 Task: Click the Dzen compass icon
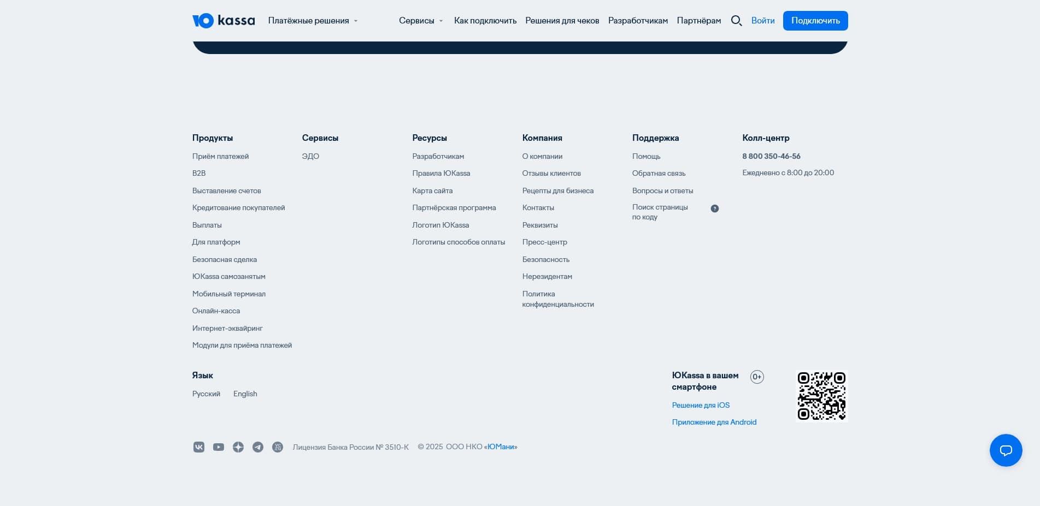(238, 447)
